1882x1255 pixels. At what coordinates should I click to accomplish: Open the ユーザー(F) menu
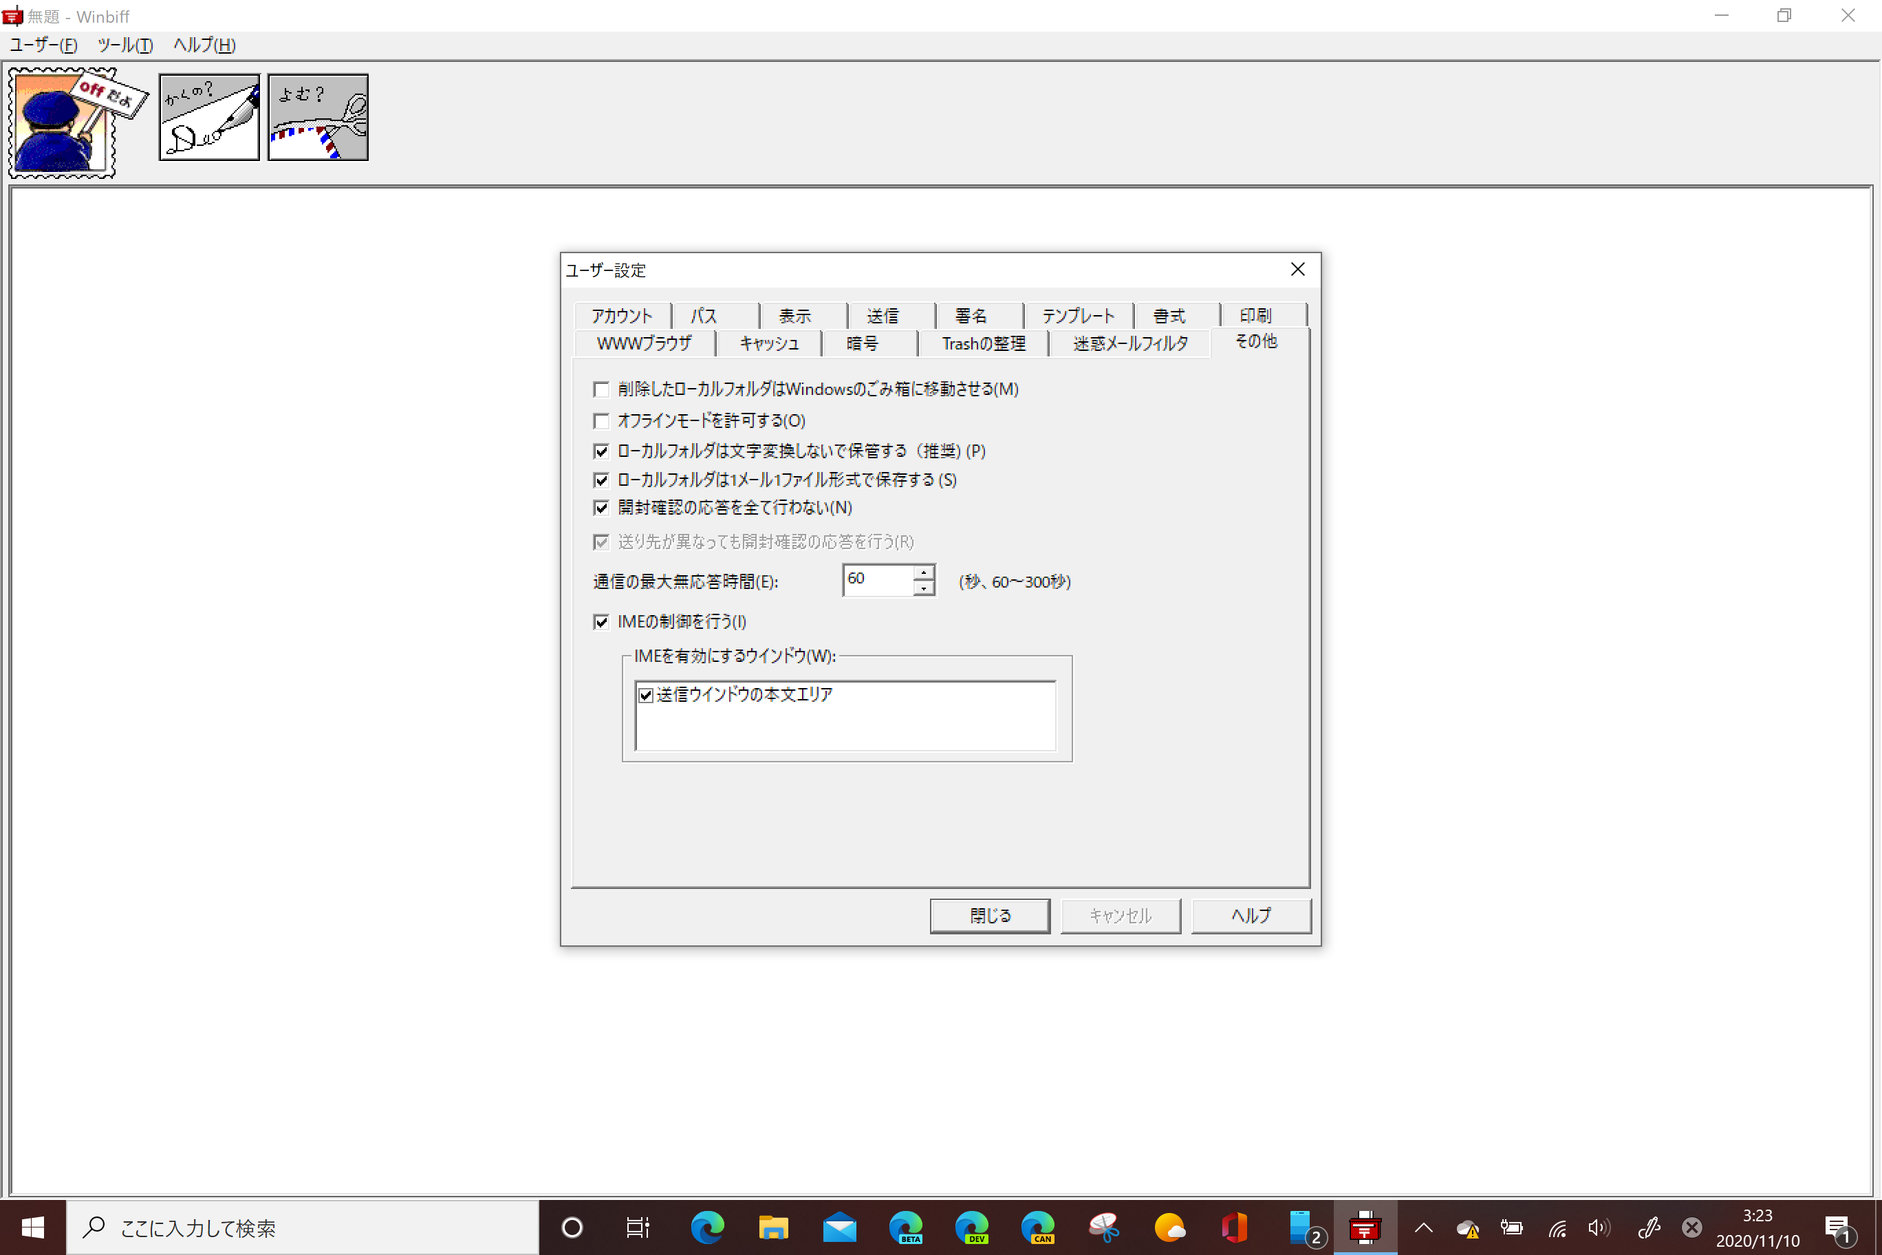[43, 45]
